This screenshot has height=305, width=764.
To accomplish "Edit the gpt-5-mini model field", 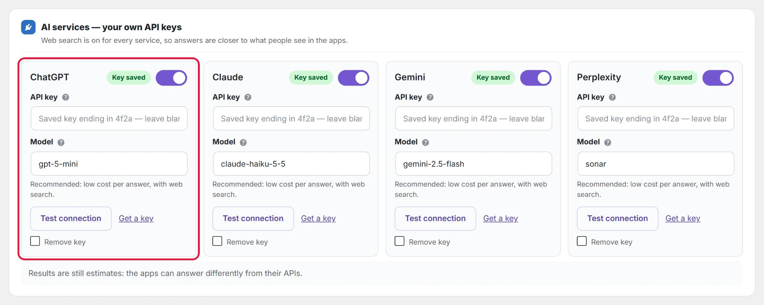I will [109, 164].
